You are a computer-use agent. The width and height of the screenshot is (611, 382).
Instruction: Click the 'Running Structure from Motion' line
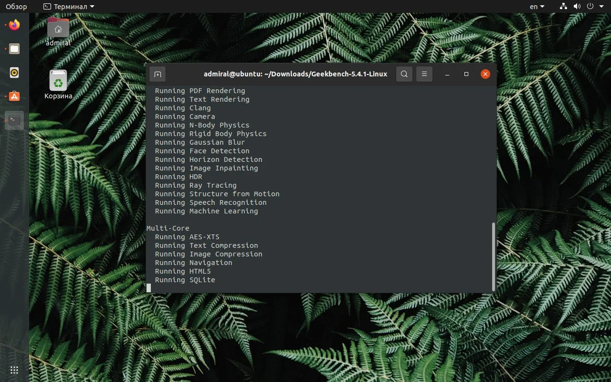tap(217, 194)
